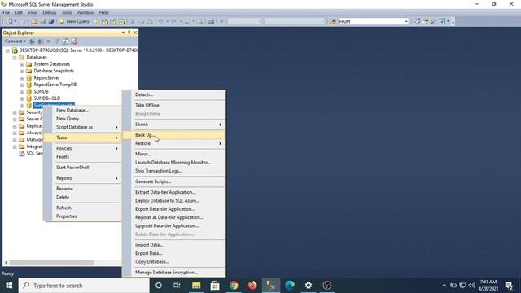The height and width of the screenshot is (293, 521).
Task: Open the Window menu
Action: click(85, 12)
